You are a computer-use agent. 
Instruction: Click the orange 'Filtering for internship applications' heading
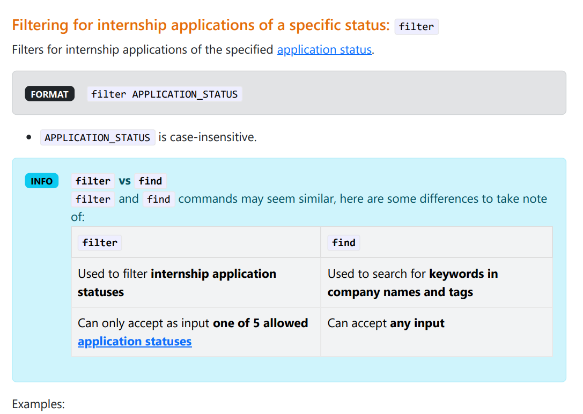coord(201,25)
